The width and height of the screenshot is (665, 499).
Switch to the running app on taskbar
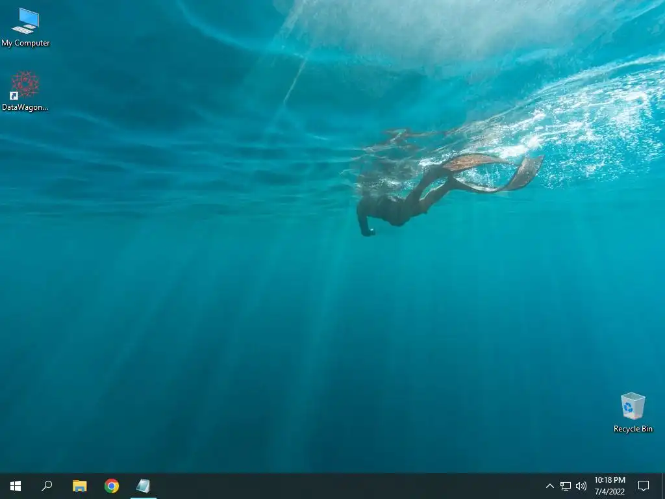[x=144, y=486]
